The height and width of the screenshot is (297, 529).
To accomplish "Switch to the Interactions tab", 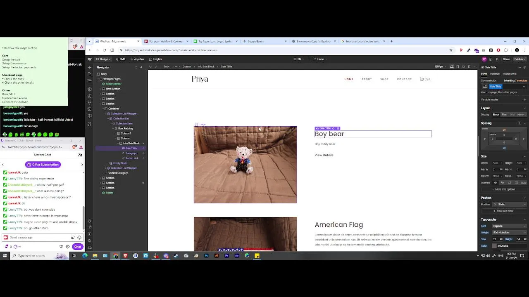I will tap(510, 74).
